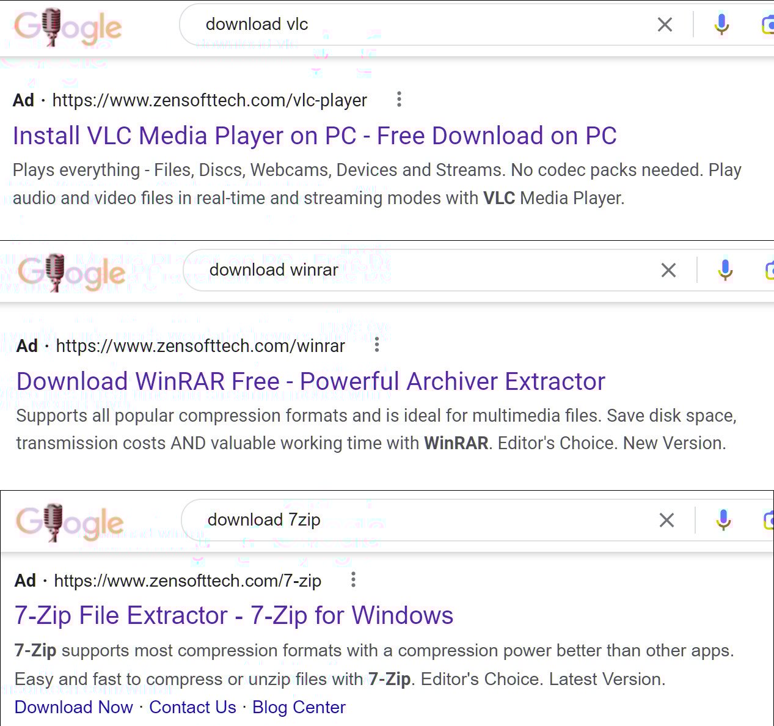Activate the microphone in the WinRAR search bar
This screenshot has height=726, width=774.
(x=725, y=270)
